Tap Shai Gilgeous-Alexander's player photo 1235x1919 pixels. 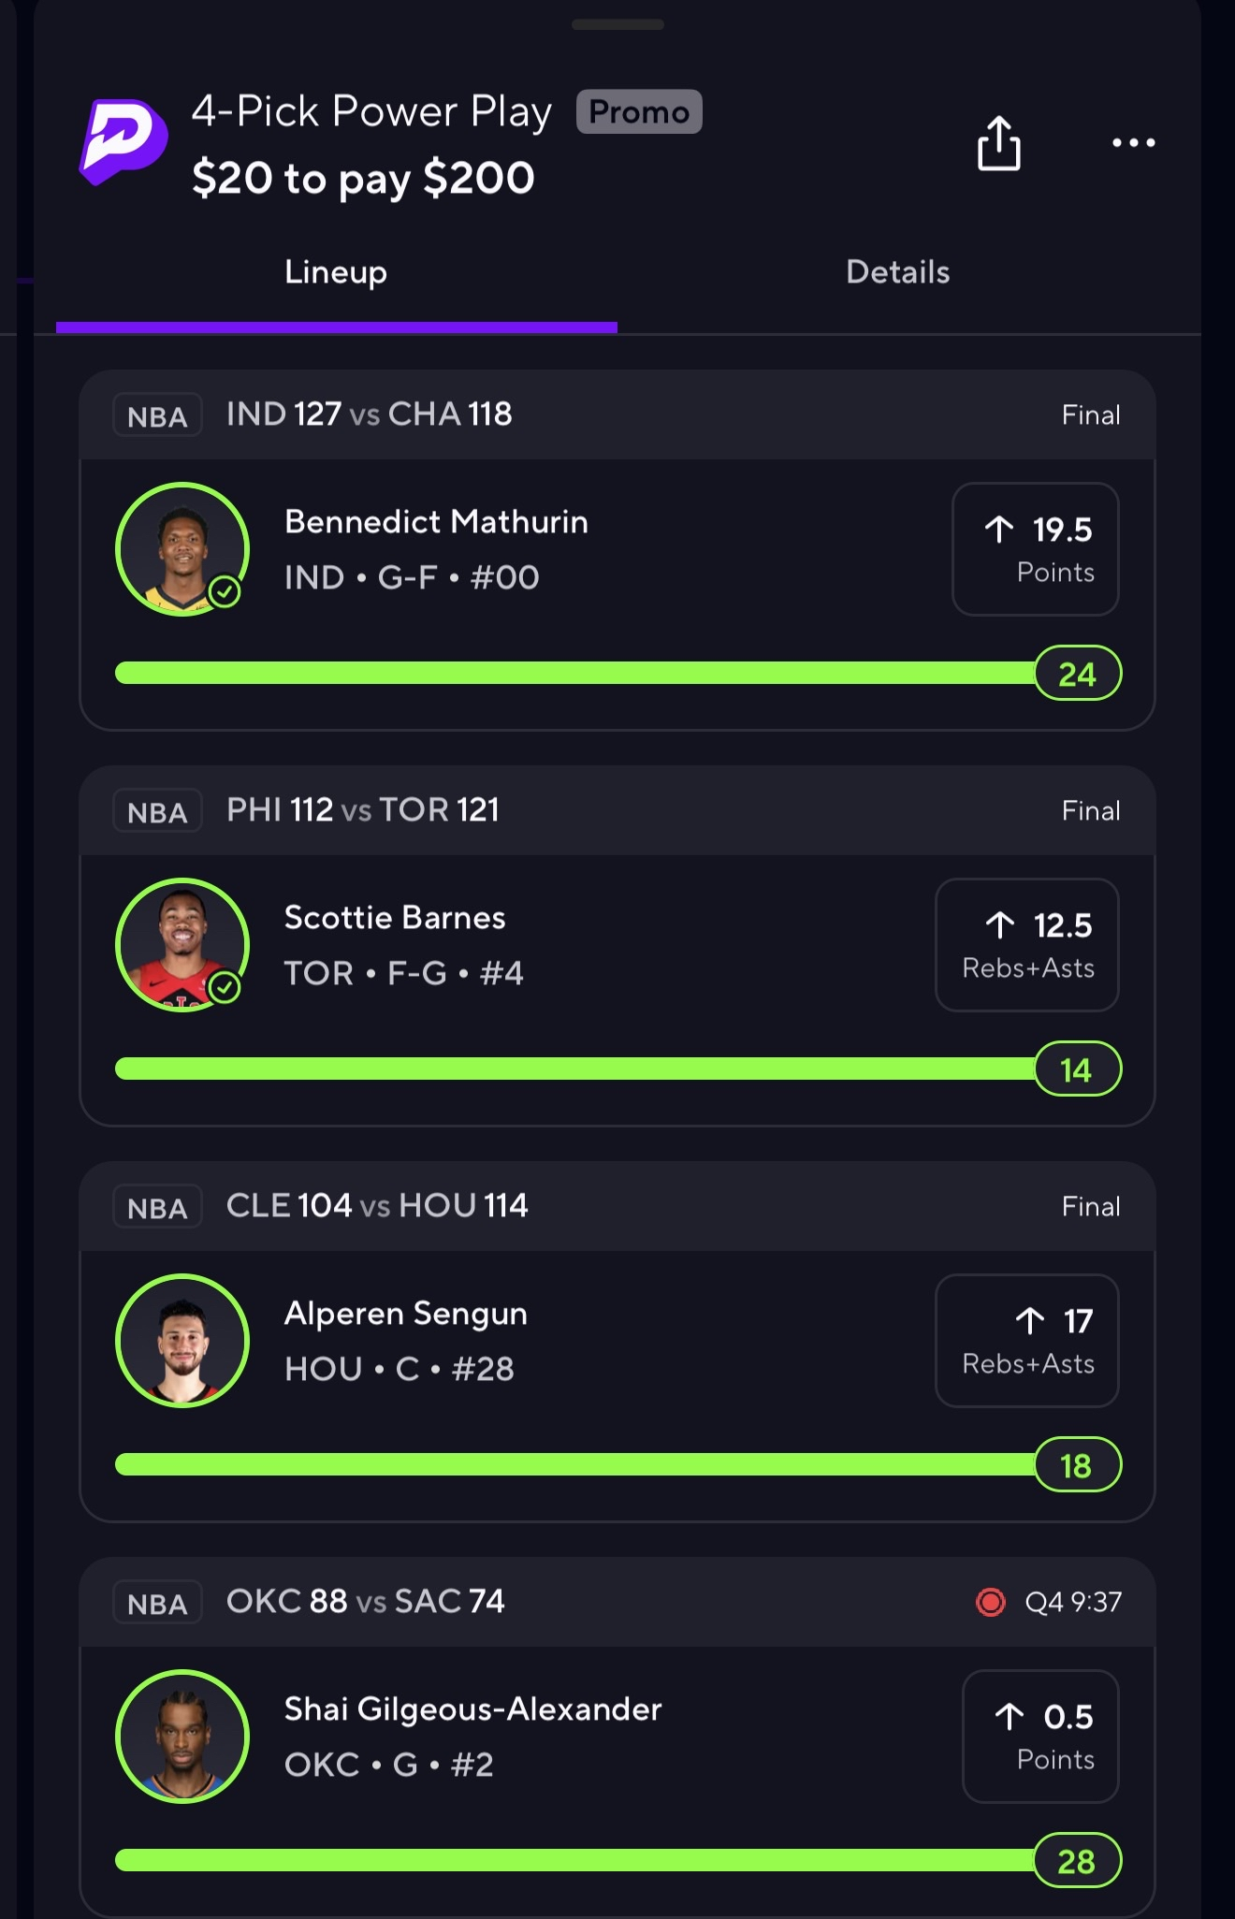click(x=182, y=1737)
